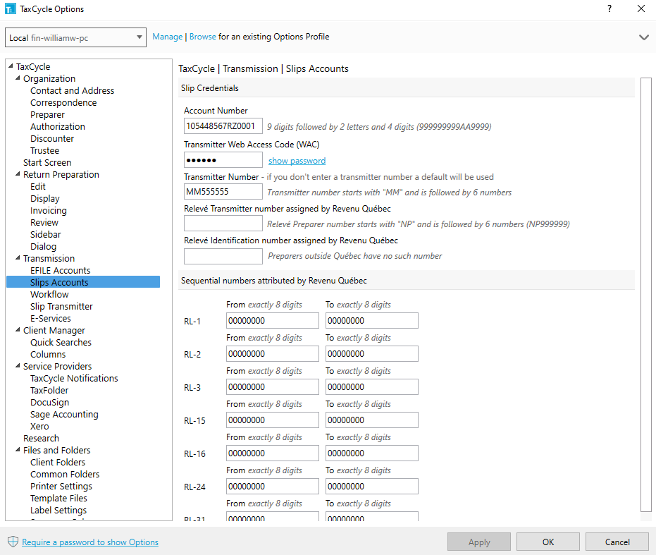Click the Apply button
The width and height of the screenshot is (656, 555).
pos(479,542)
